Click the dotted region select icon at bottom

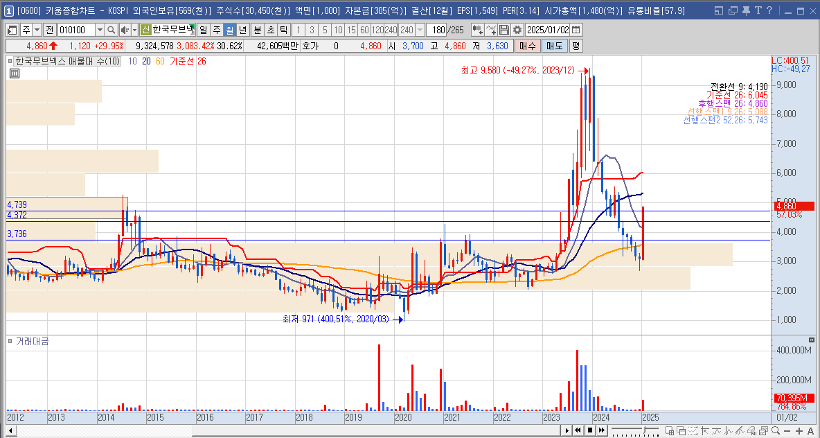[693, 430]
